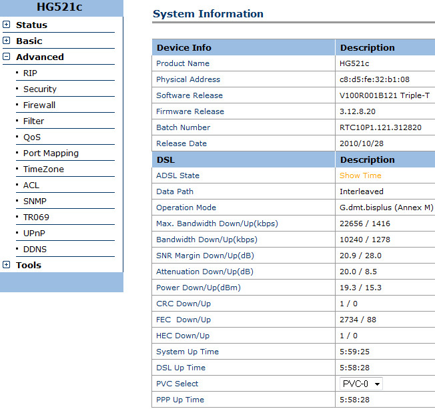Select DDNS menu entry
This screenshot has height=409, width=435.
coord(35,249)
